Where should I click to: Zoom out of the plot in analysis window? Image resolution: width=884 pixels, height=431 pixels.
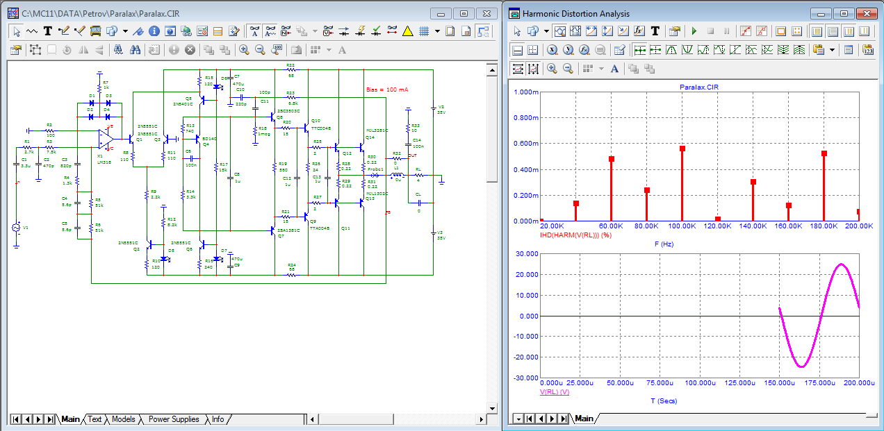(568, 69)
